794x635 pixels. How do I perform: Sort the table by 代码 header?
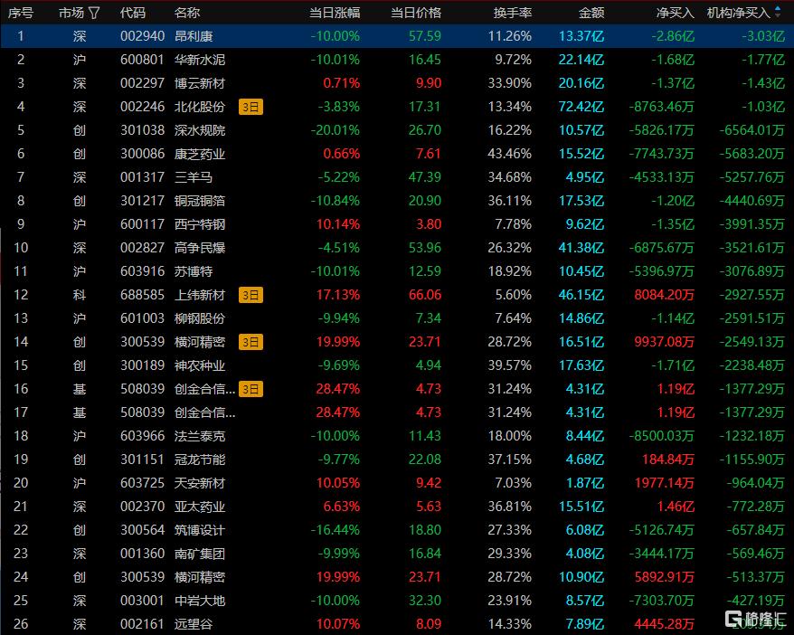coord(133,13)
